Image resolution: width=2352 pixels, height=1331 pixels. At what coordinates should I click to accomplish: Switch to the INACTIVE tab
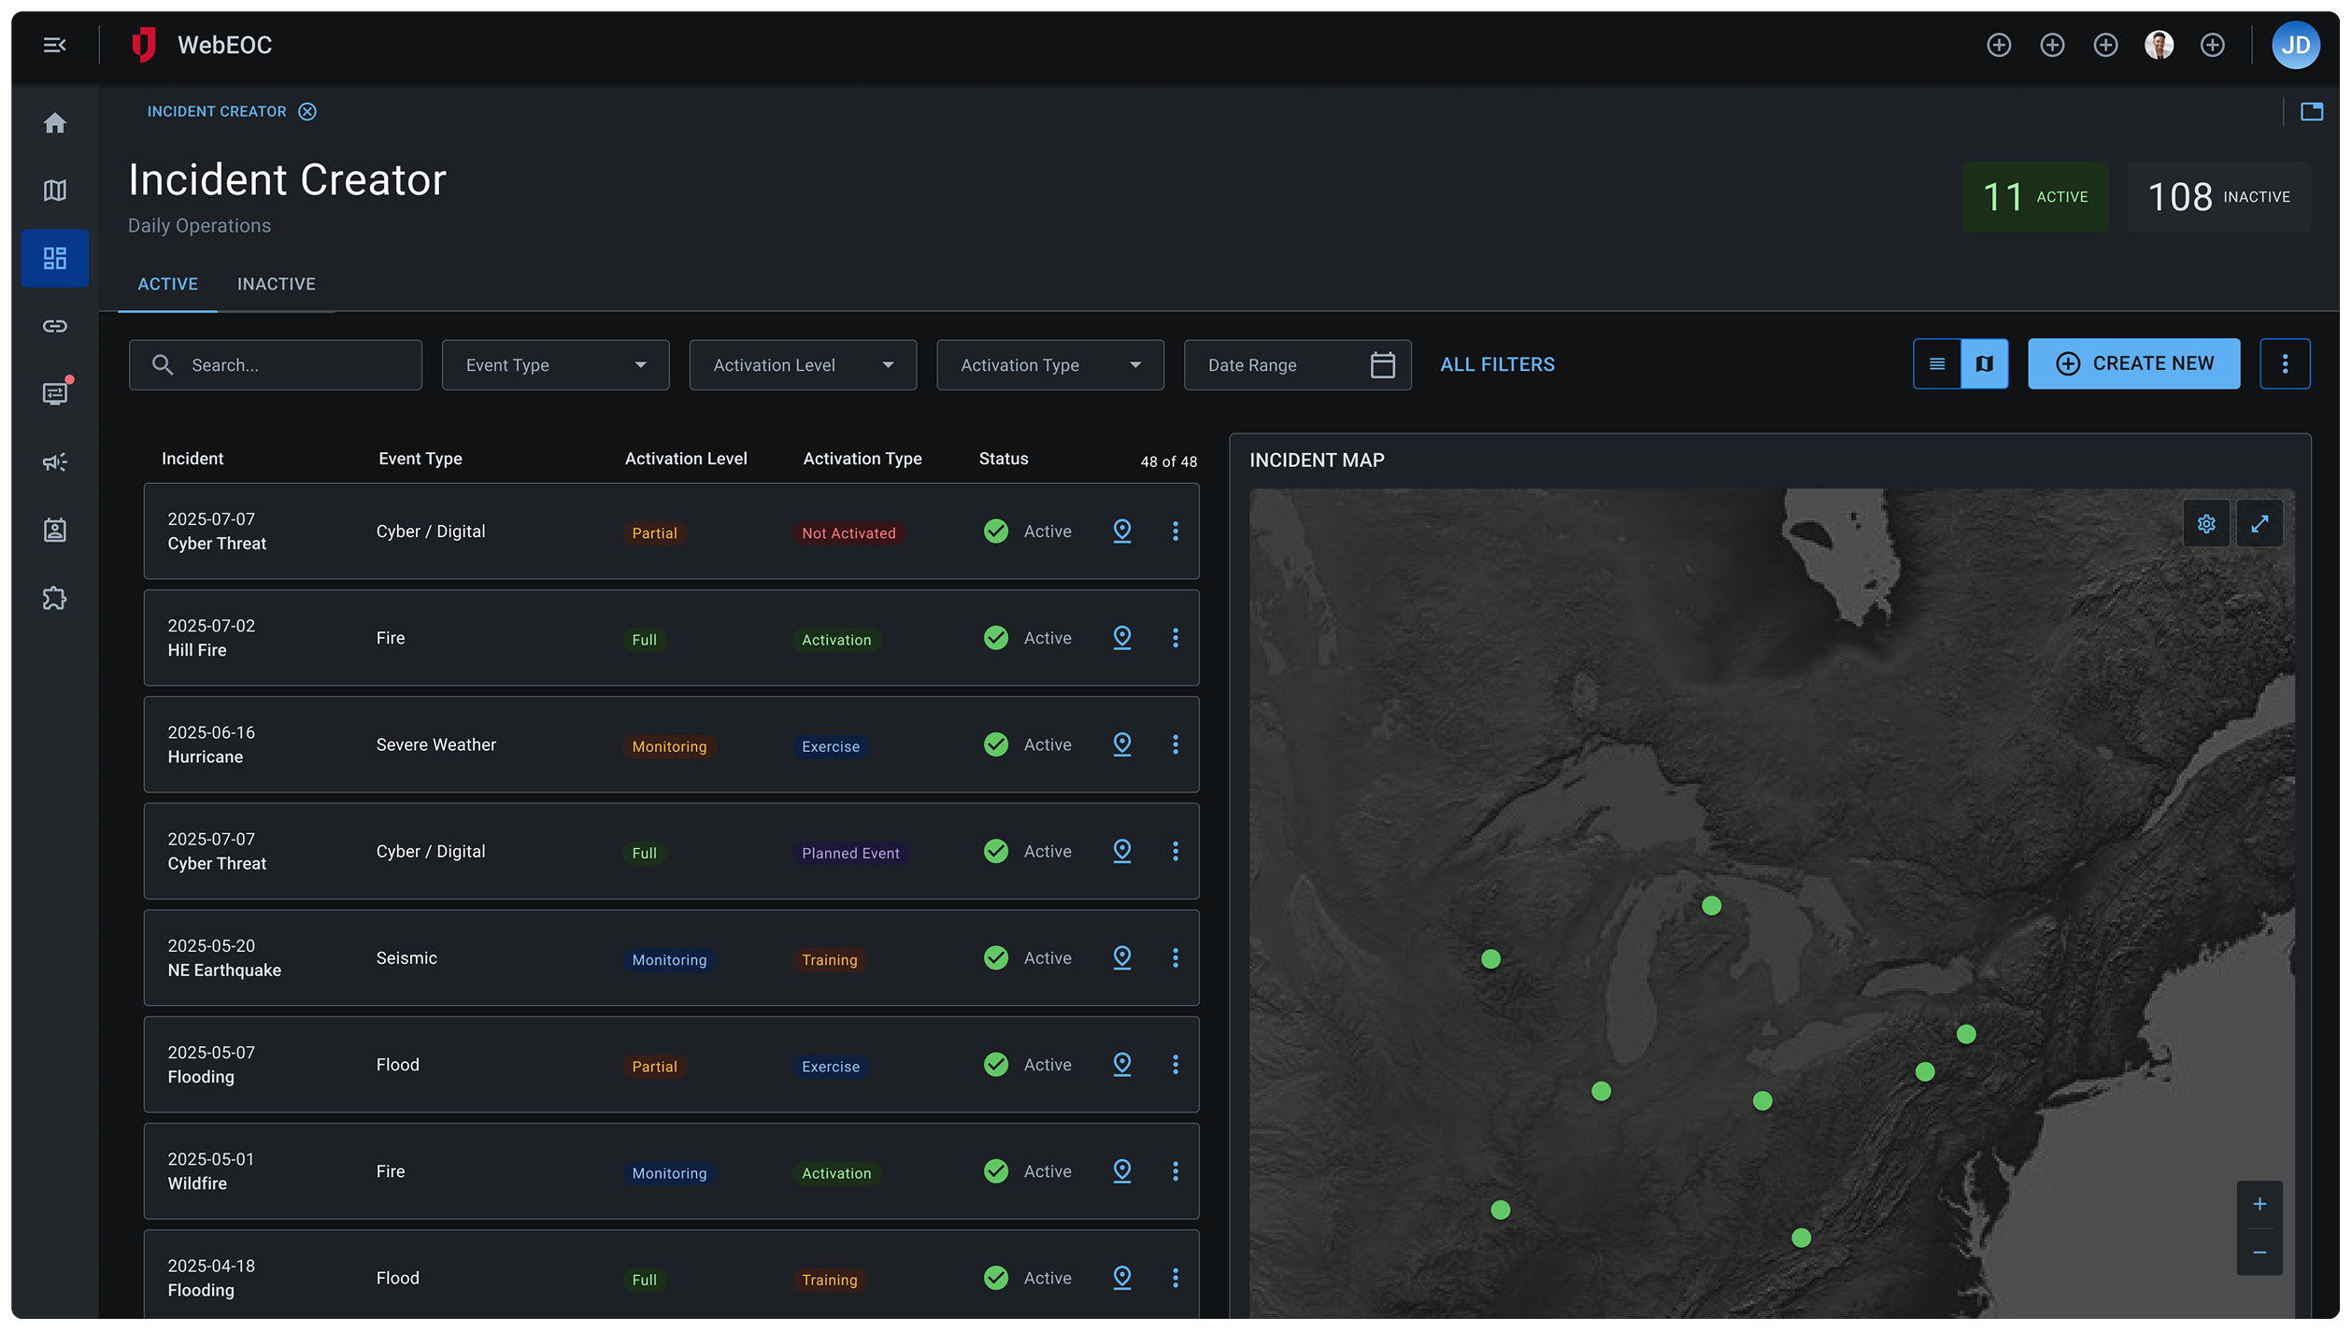[276, 284]
